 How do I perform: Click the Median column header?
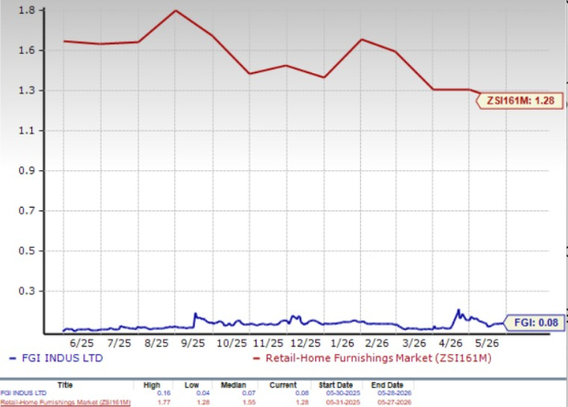click(x=234, y=385)
